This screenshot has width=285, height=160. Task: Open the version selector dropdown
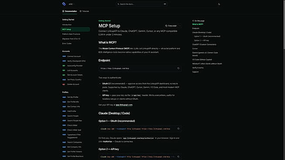pos(71,4)
